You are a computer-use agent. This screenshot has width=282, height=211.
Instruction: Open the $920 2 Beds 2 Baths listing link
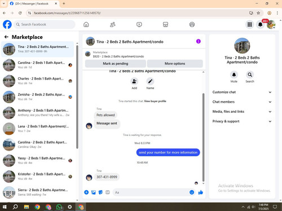coord(118,56)
